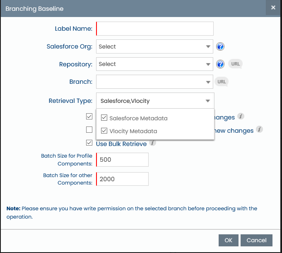Viewport: 282px width, 253px height.
Task: Click the URL badge next to Branch
Action: click(222, 82)
